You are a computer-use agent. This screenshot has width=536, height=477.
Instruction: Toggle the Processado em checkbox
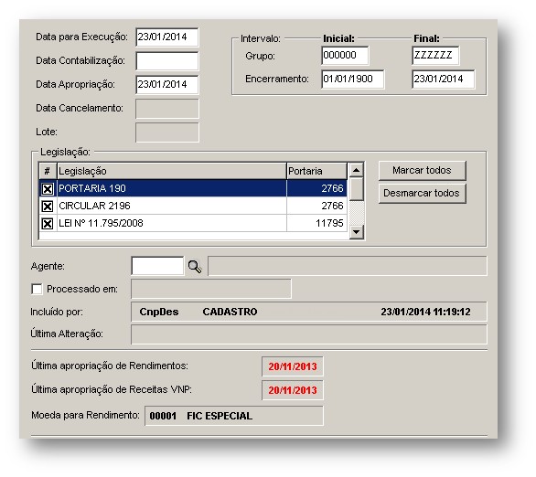(x=37, y=289)
